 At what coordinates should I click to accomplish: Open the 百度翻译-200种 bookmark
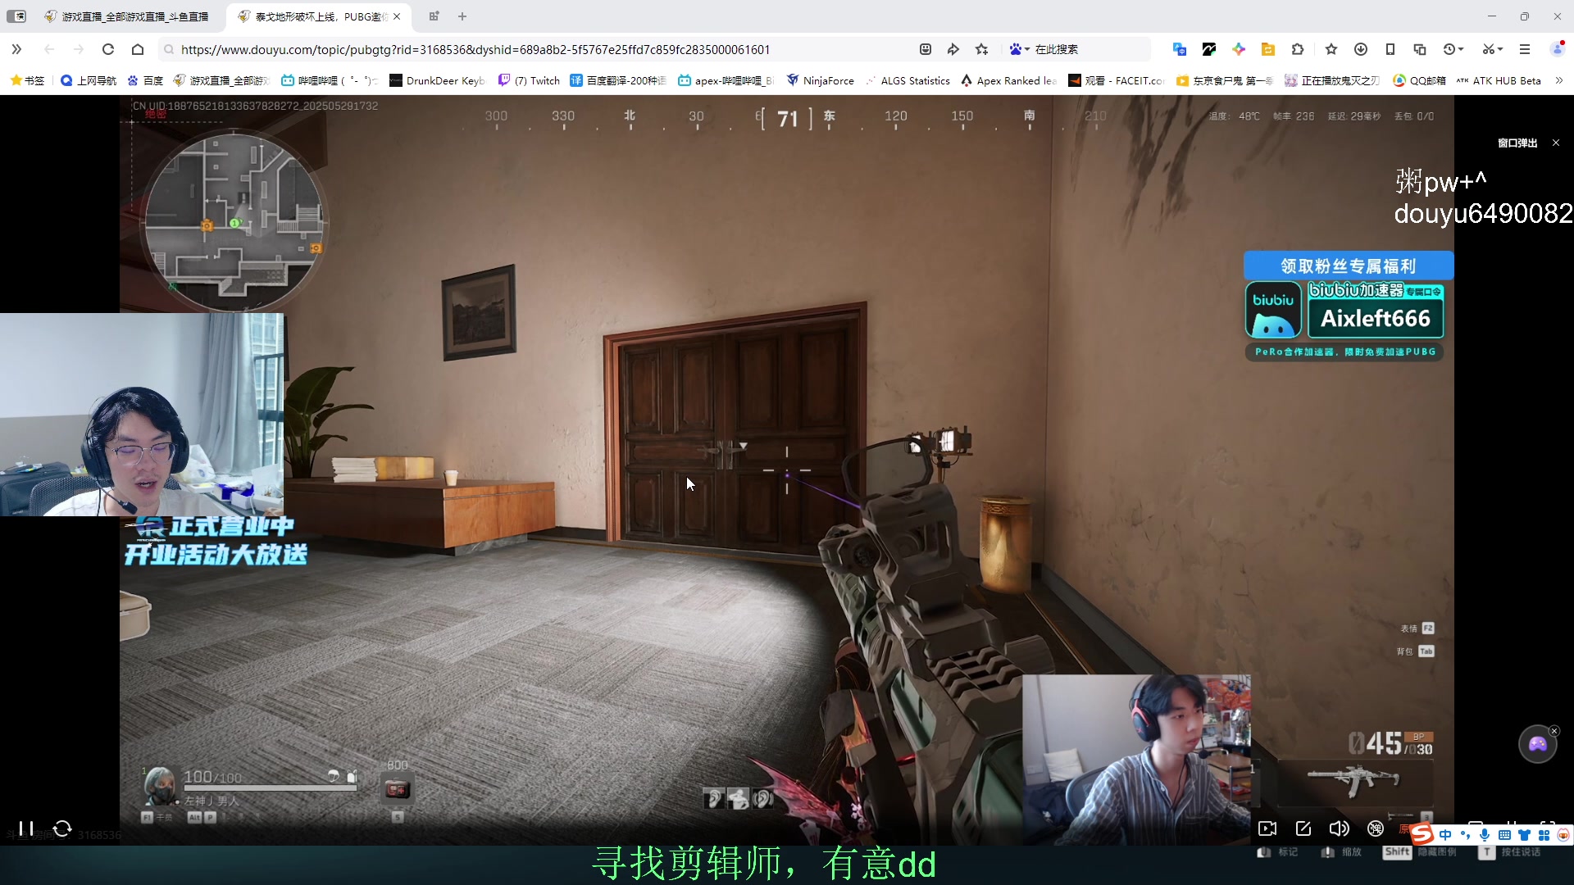point(618,80)
